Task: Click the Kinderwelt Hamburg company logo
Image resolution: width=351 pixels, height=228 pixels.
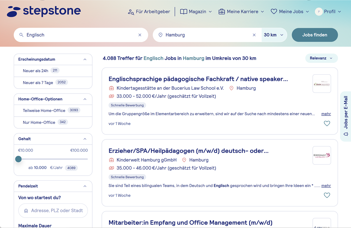Action: 322,155
